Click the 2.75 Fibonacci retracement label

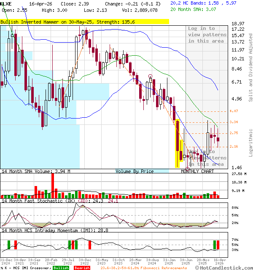click(234, 133)
